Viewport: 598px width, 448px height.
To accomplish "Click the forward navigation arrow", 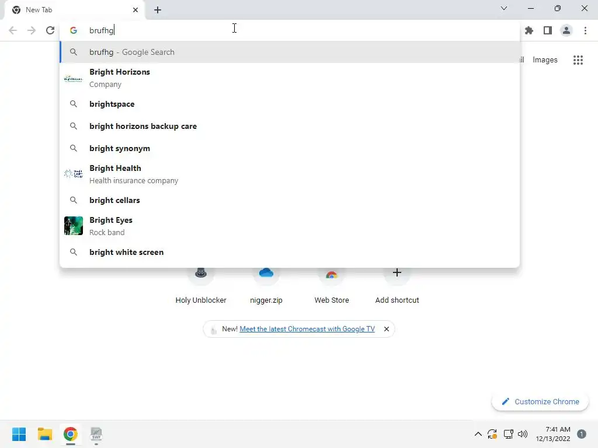I will point(32,30).
